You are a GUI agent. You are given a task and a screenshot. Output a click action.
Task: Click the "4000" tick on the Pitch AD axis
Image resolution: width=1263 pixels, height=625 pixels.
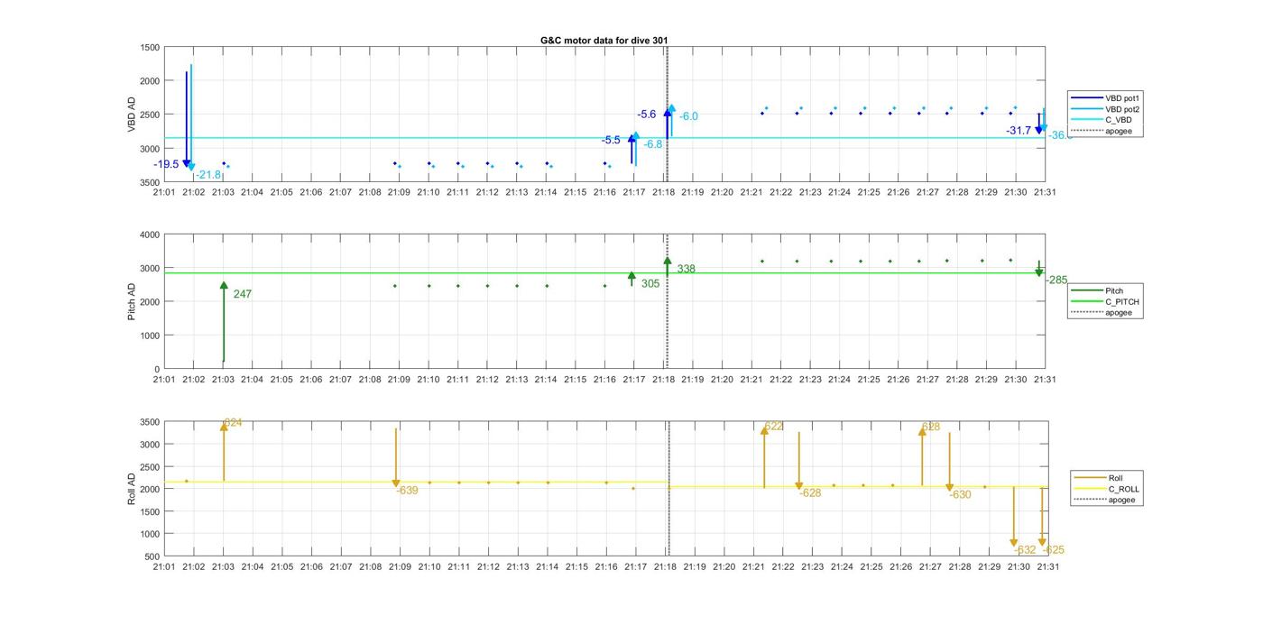150,234
